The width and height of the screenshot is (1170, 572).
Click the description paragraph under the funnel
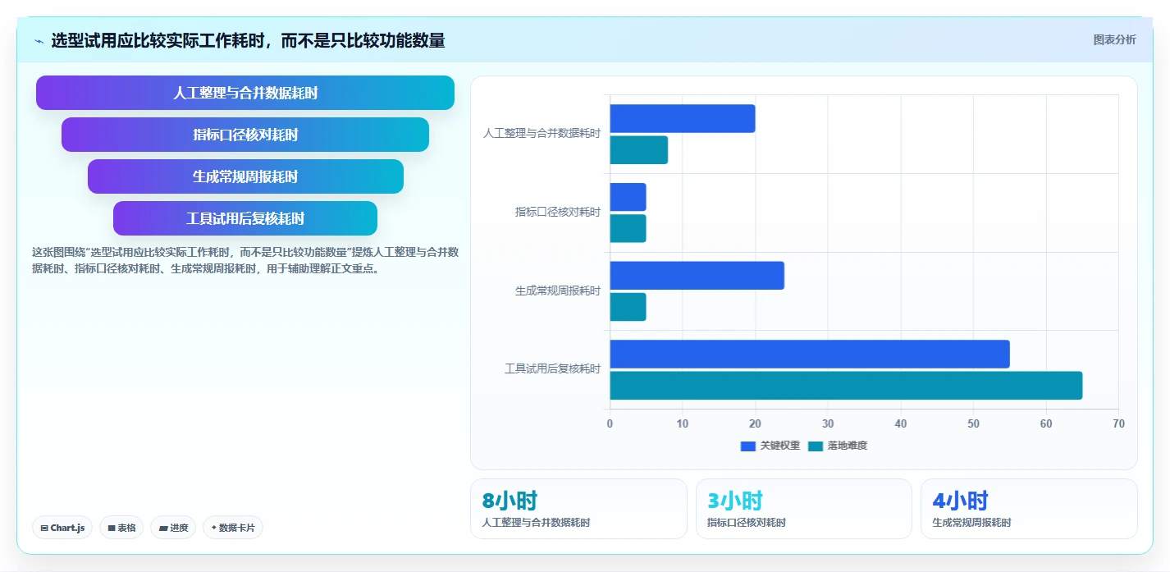coord(245,260)
